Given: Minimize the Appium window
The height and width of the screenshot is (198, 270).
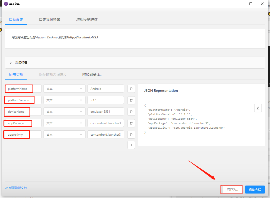Looking at the screenshot, I should (239, 4).
